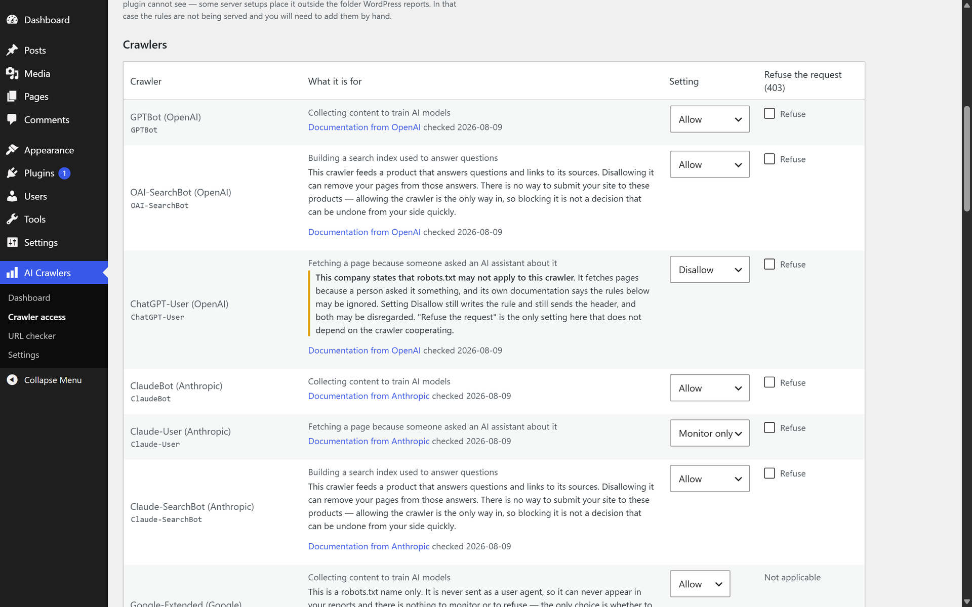
Task: Click the Pages icon in sidebar
Action: [x=12, y=96]
